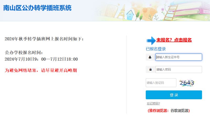
Task: Open the 未报名？点击报名 registration link
Action: [174, 40]
